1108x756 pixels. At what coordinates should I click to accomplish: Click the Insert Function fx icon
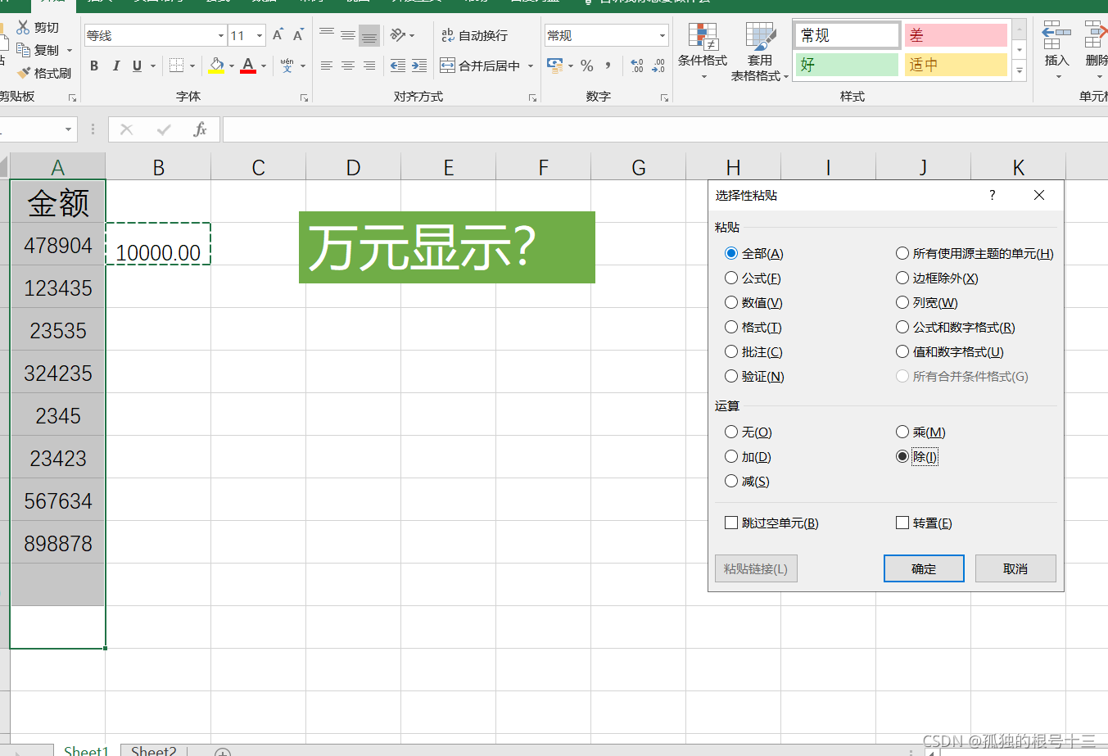[x=200, y=129]
